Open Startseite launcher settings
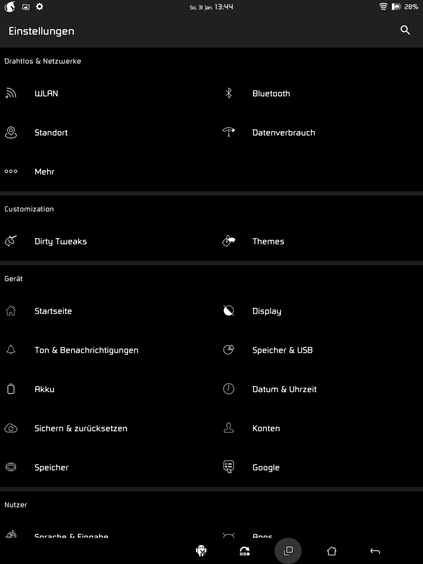Image resolution: width=423 pixels, height=564 pixels. (53, 311)
